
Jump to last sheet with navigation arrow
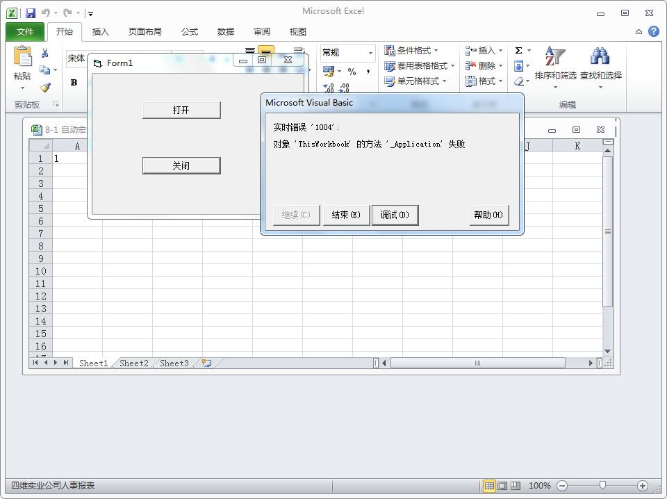pyautogui.click(x=65, y=363)
